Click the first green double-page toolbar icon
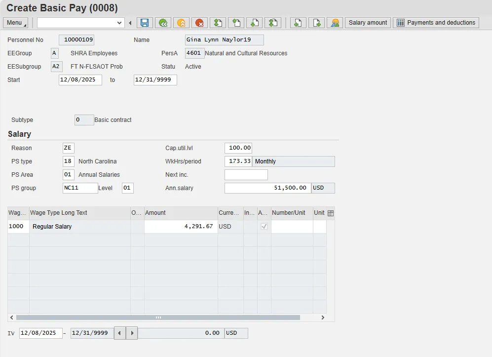This screenshot has width=492, height=357. point(218,23)
